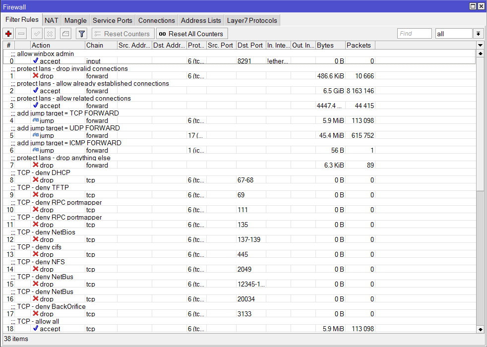Click the drop icon of rule 14

(x=36, y=269)
